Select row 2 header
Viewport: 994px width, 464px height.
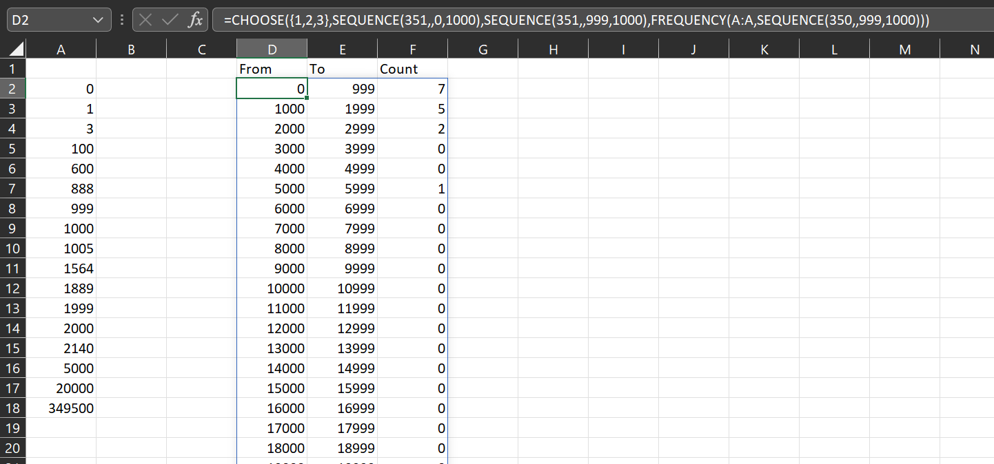coord(12,89)
